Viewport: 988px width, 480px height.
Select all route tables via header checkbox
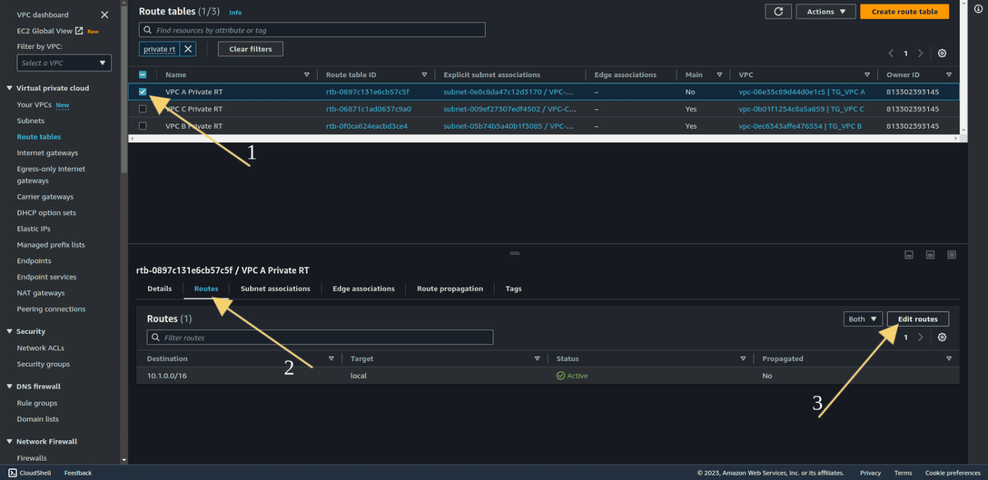point(142,74)
